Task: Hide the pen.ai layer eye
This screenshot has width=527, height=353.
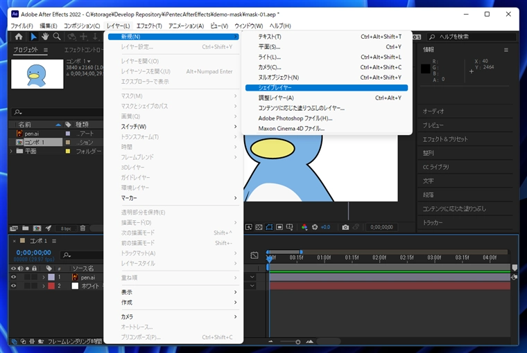Action: pyautogui.click(x=13, y=277)
